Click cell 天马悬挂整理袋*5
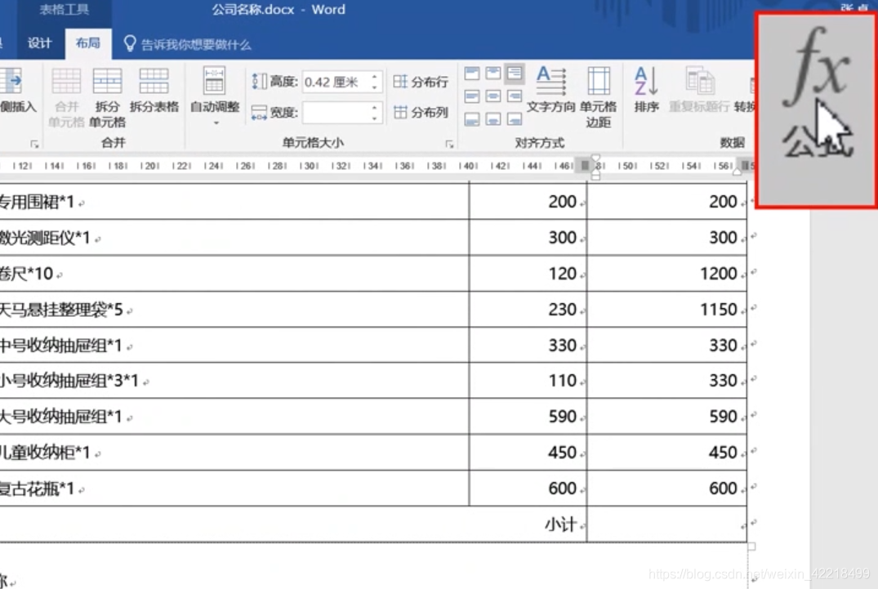Image resolution: width=878 pixels, height=589 pixels. pyautogui.click(x=234, y=309)
